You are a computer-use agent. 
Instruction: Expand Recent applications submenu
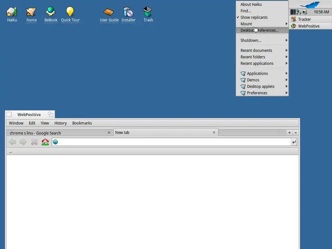tap(262, 64)
